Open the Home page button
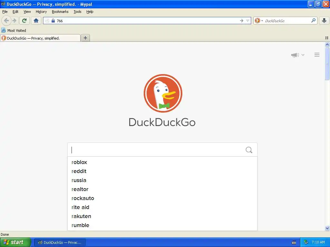This screenshot has height=247, width=330. (x=36, y=21)
